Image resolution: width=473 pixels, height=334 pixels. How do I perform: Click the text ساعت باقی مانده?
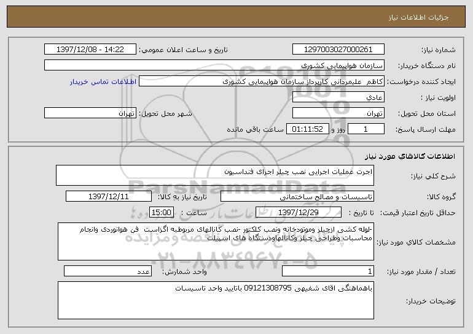click(255, 129)
